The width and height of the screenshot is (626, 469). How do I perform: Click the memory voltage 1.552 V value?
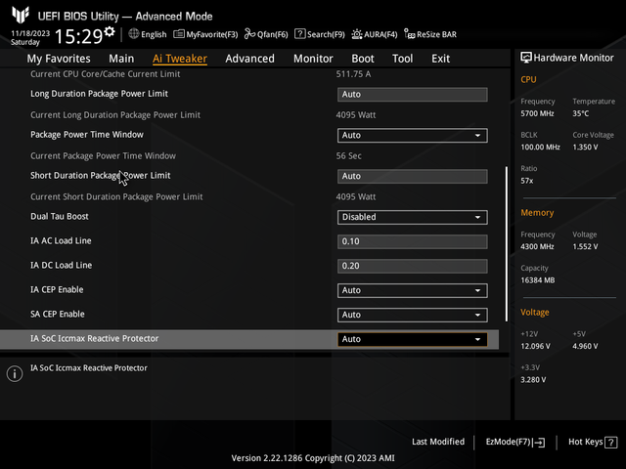[585, 247]
